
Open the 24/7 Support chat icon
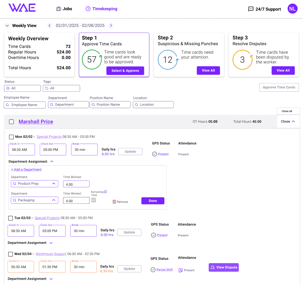point(251,9)
